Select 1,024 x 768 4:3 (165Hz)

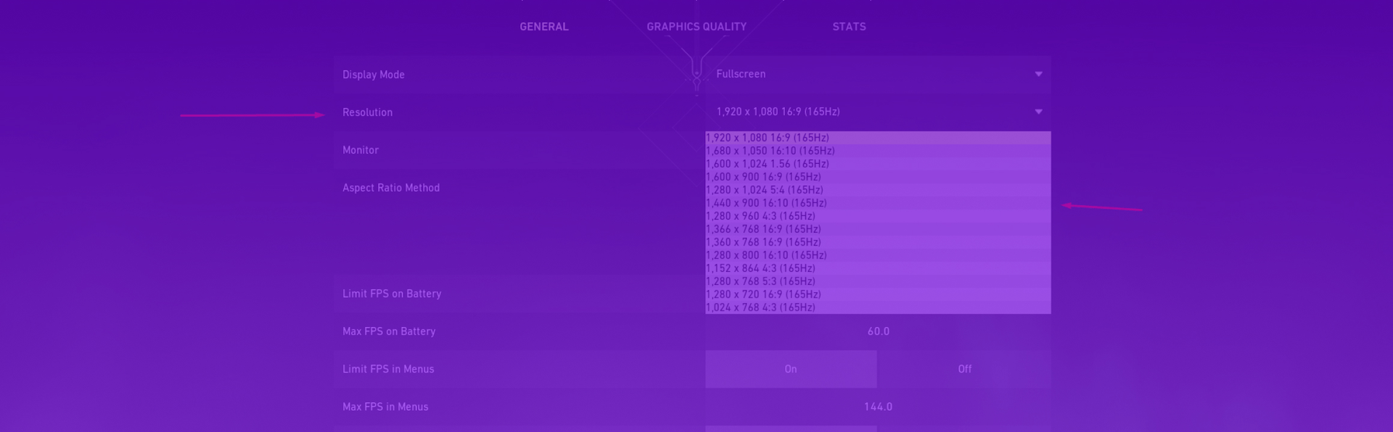[x=878, y=307]
